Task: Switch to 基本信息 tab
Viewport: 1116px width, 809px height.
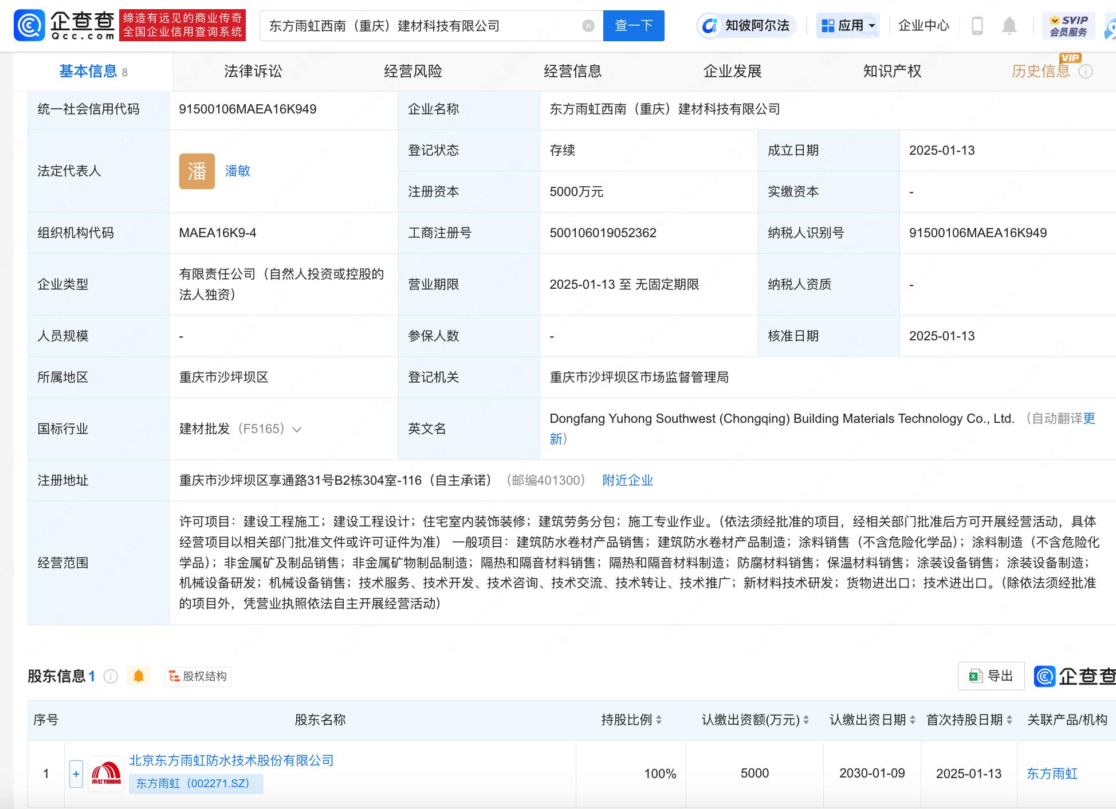Action: tap(93, 71)
